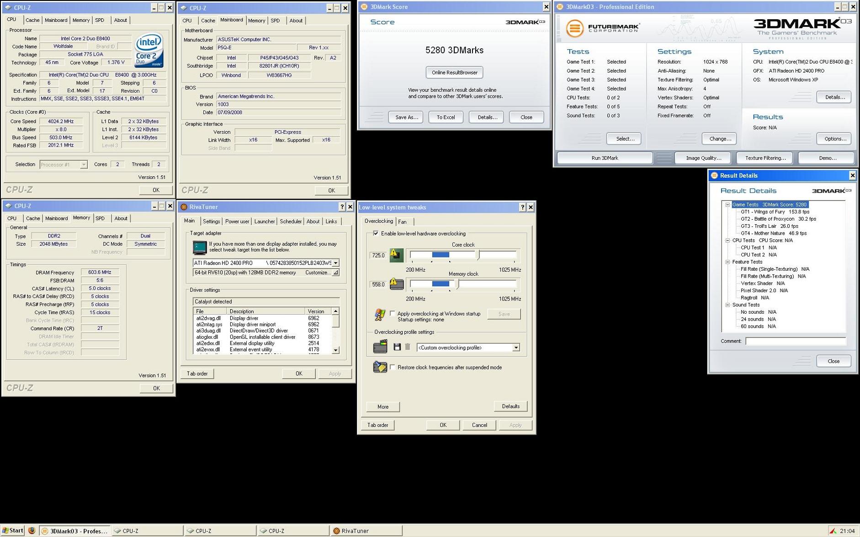This screenshot has width=860, height=537.
Task: Click the help question mark in RivaTuner title bar
Action: 342,207
